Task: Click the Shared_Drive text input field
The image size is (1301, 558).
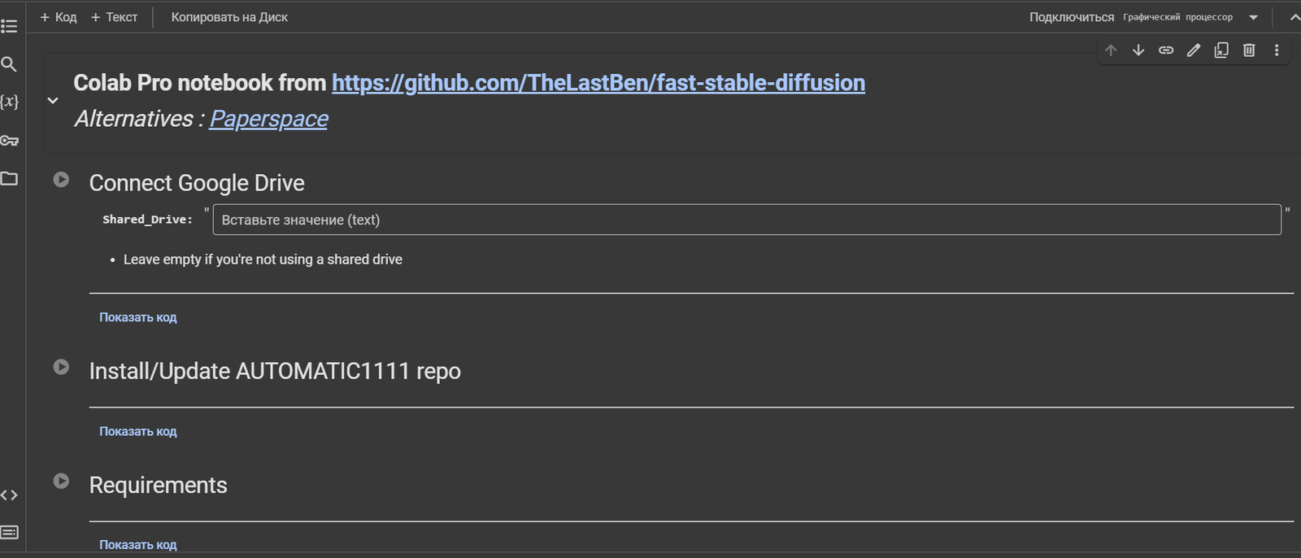Action: [x=746, y=220]
